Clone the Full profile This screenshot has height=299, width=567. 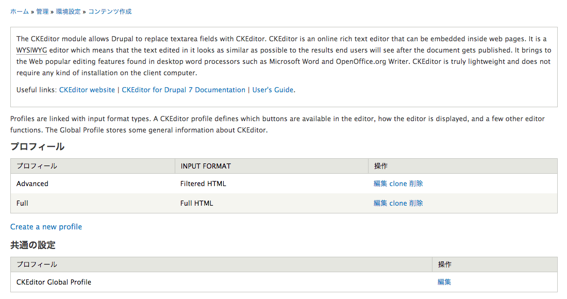(x=398, y=203)
